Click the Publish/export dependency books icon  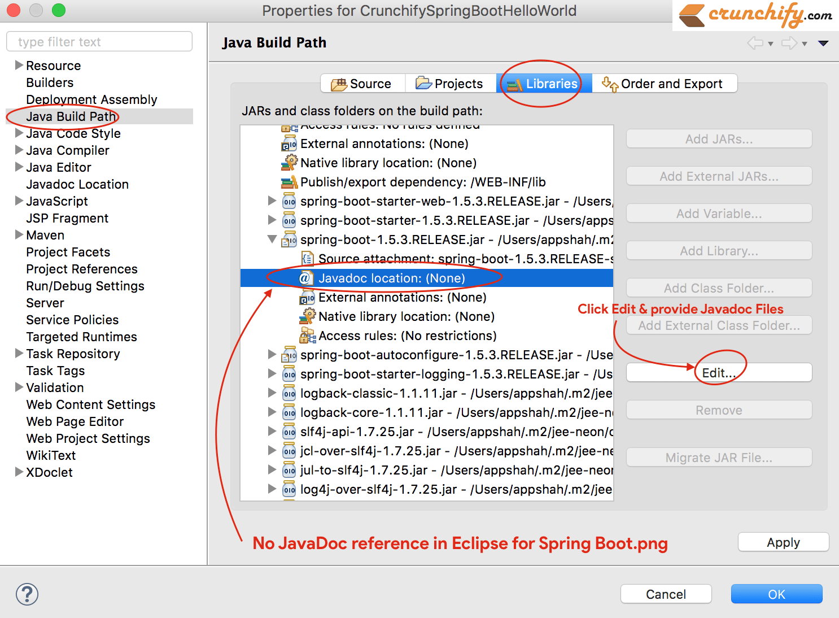pos(289,181)
